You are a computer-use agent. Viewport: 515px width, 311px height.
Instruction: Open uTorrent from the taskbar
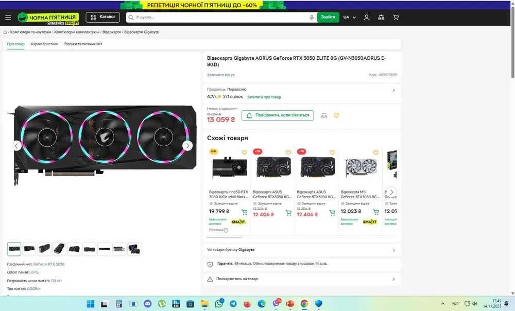tap(162, 303)
